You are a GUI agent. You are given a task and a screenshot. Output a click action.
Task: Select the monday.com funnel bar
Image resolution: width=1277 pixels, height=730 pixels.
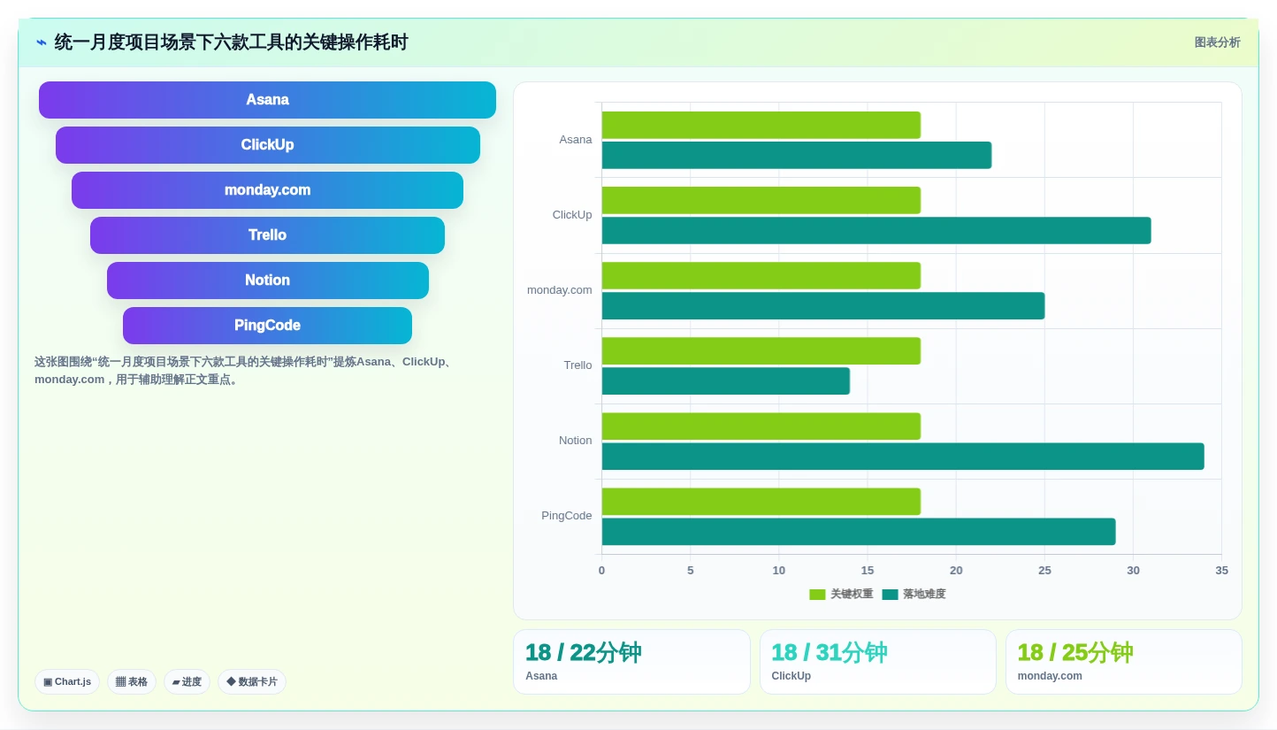click(267, 190)
